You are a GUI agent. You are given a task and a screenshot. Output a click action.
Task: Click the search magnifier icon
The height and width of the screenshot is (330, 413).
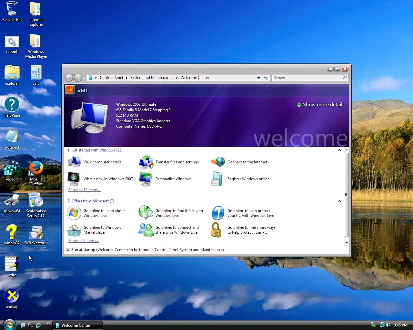click(x=345, y=78)
